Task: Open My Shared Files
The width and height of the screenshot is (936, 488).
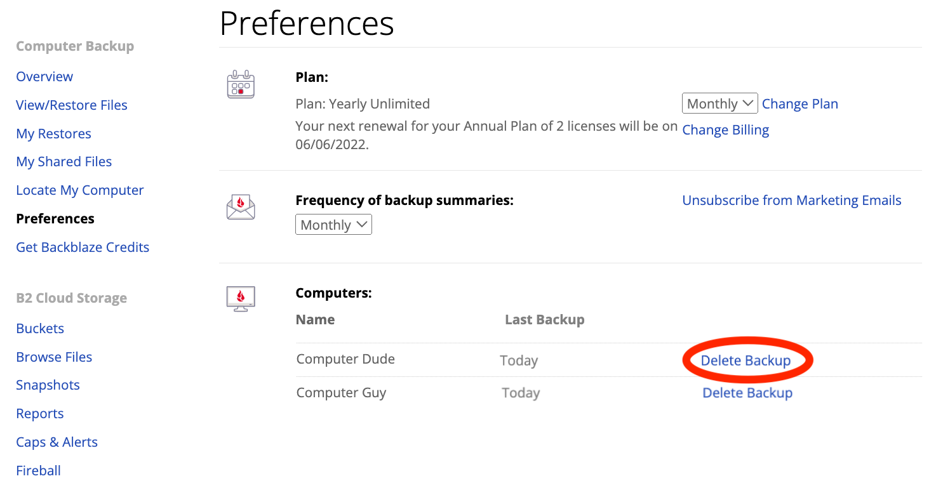Action: tap(64, 162)
